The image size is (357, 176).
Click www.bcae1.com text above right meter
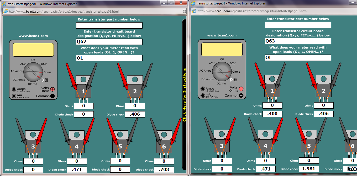click(222, 35)
